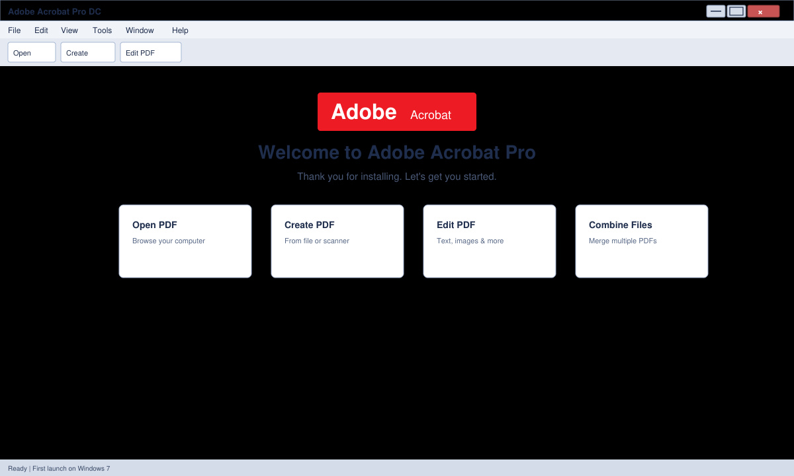Click the 'Thank you for installing' subtitle
This screenshot has width=794, height=476.
(x=397, y=177)
